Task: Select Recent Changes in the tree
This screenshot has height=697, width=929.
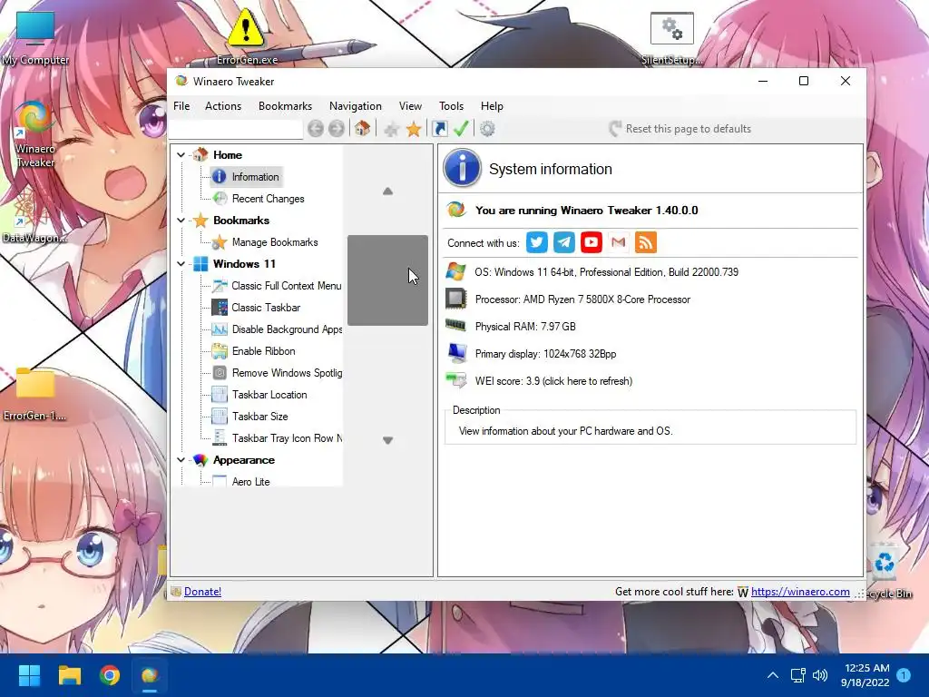Action: tap(268, 199)
